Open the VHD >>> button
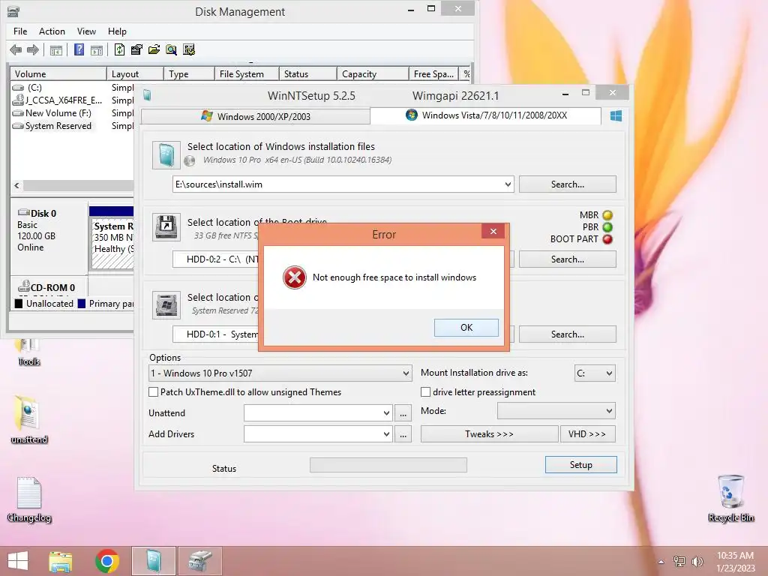The image size is (768, 576). click(x=588, y=434)
